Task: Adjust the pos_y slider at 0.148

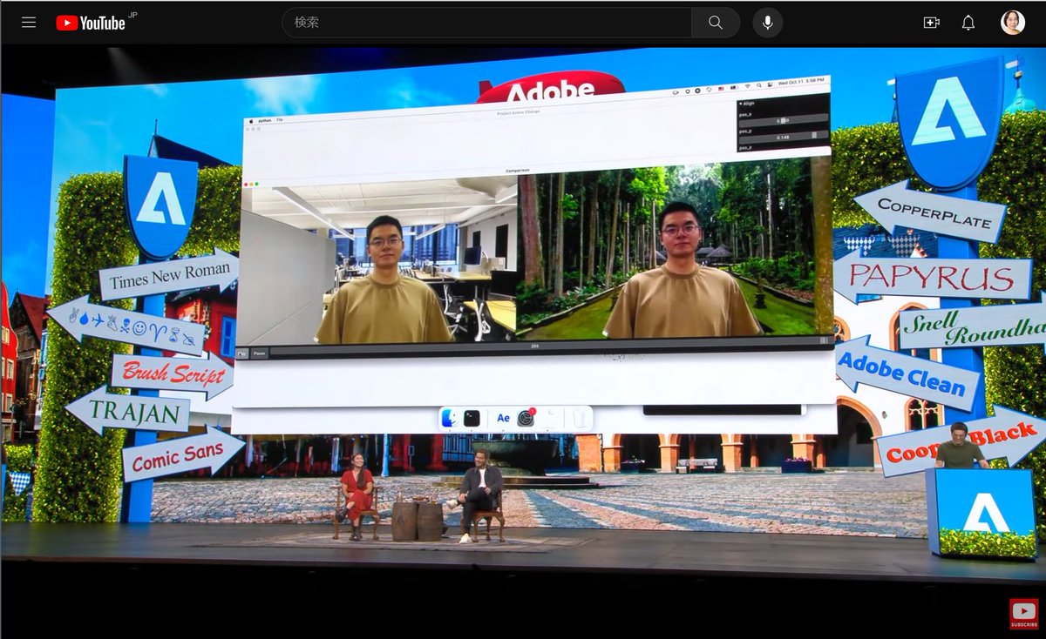Action: (x=784, y=137)
